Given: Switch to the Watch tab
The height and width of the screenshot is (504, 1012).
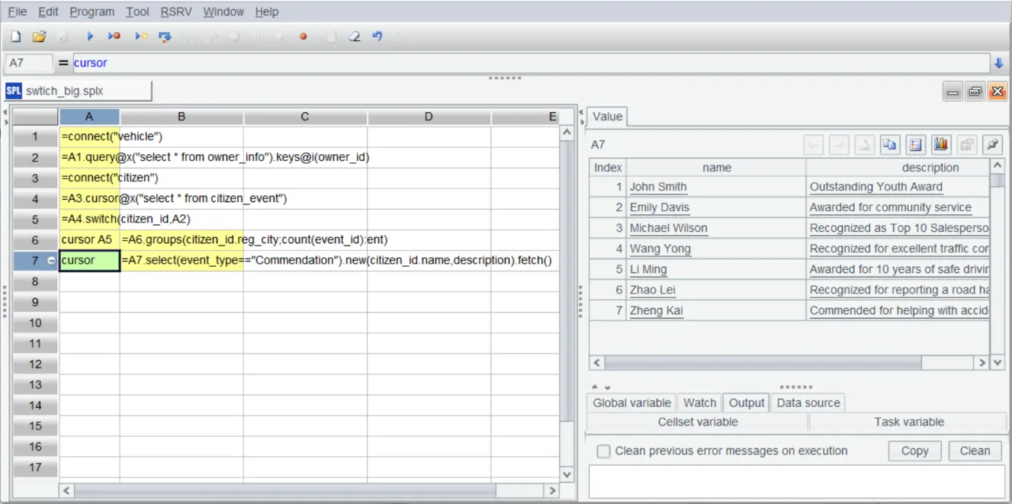Looking at the screenshot, I should [699, 403].
